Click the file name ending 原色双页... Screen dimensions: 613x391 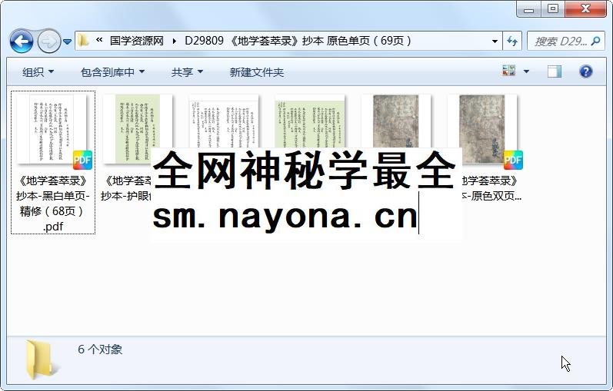(491, 188)
